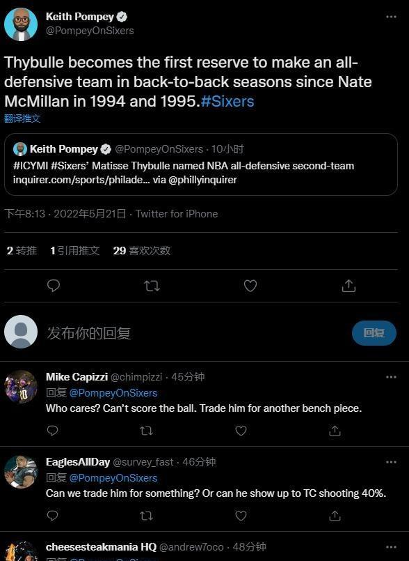Open Keith Pompey's profile avatar
Screen dimensions: 409x561
click(21, 24)
